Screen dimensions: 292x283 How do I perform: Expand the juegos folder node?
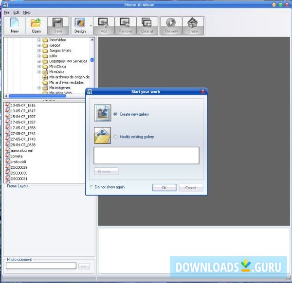(x=39, y=45)
